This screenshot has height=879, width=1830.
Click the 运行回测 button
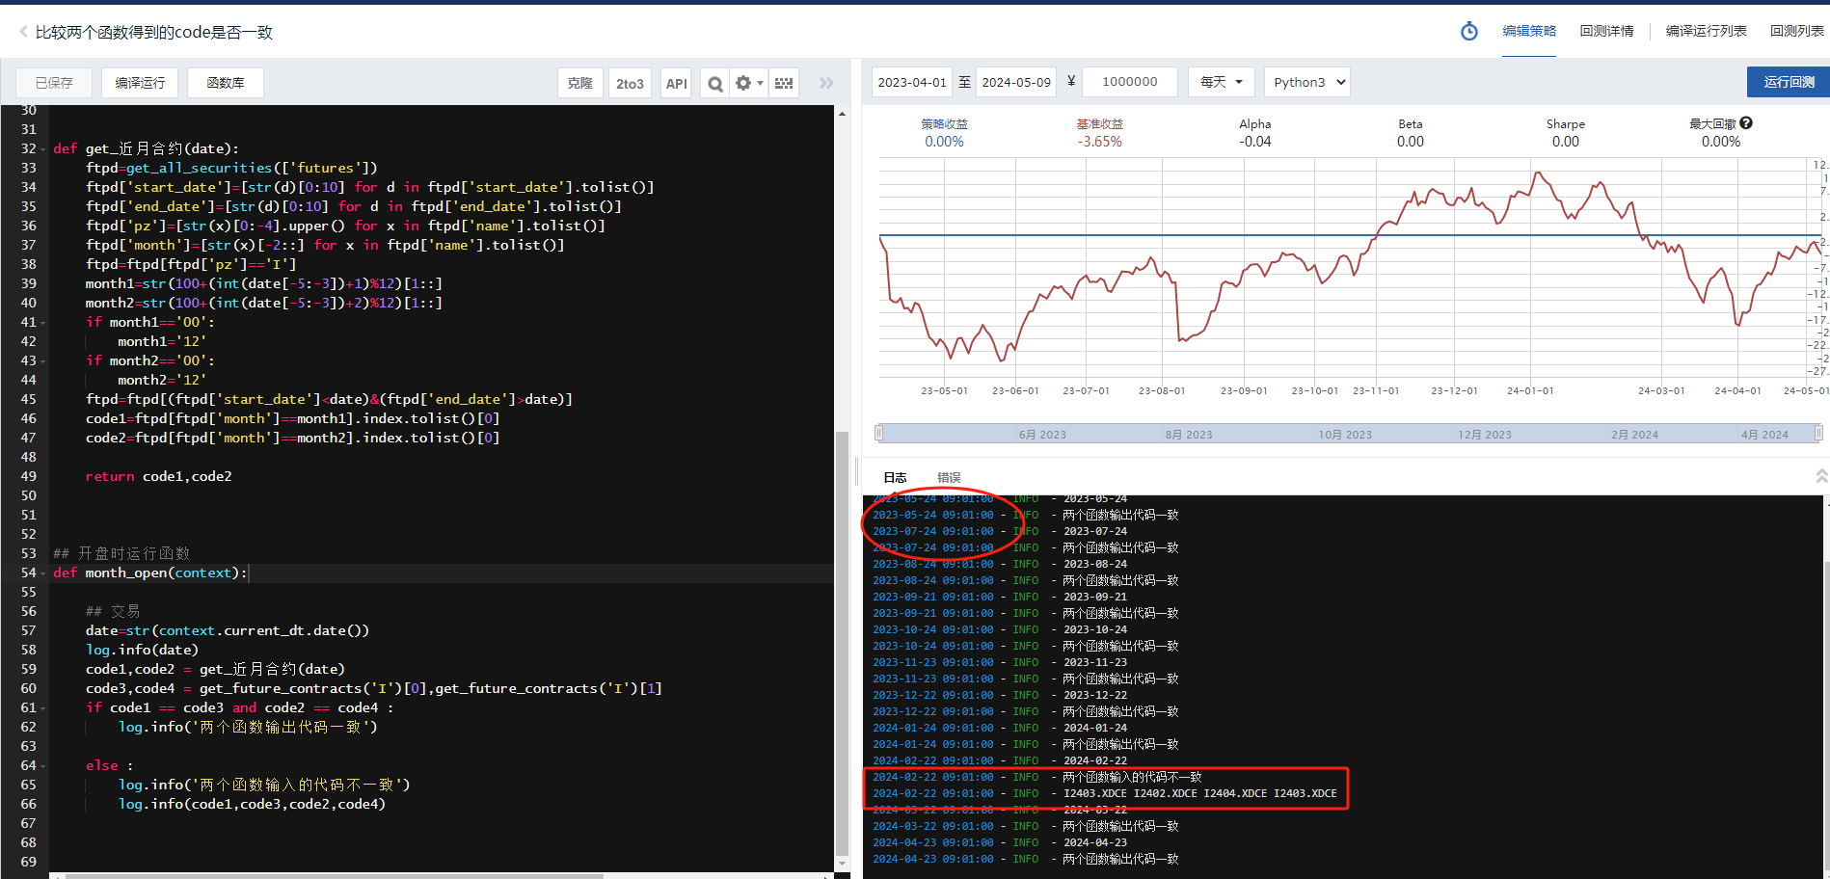point(1789,82)
